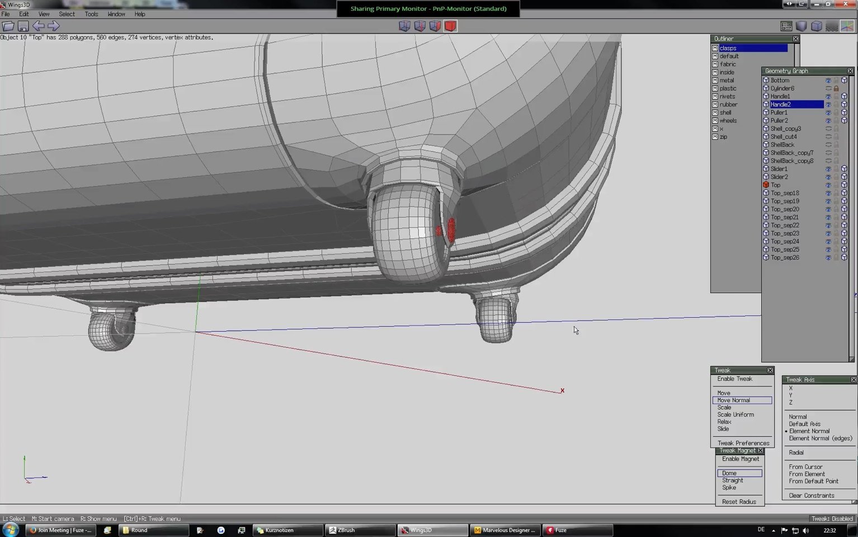Toggle orthographic/perspective view cube icon

[x=816, y=26]
